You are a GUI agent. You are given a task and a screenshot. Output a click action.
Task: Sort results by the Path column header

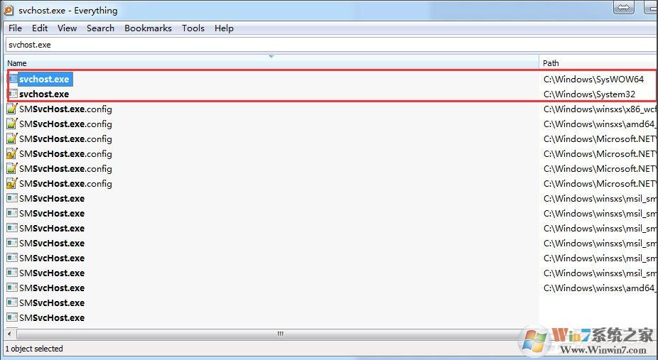[599, 63]
